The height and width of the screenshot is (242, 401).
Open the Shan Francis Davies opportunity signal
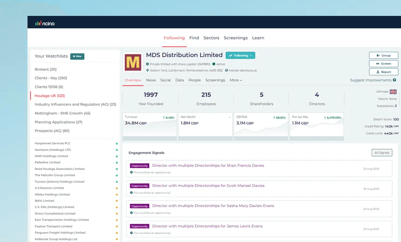click(208, 165)
